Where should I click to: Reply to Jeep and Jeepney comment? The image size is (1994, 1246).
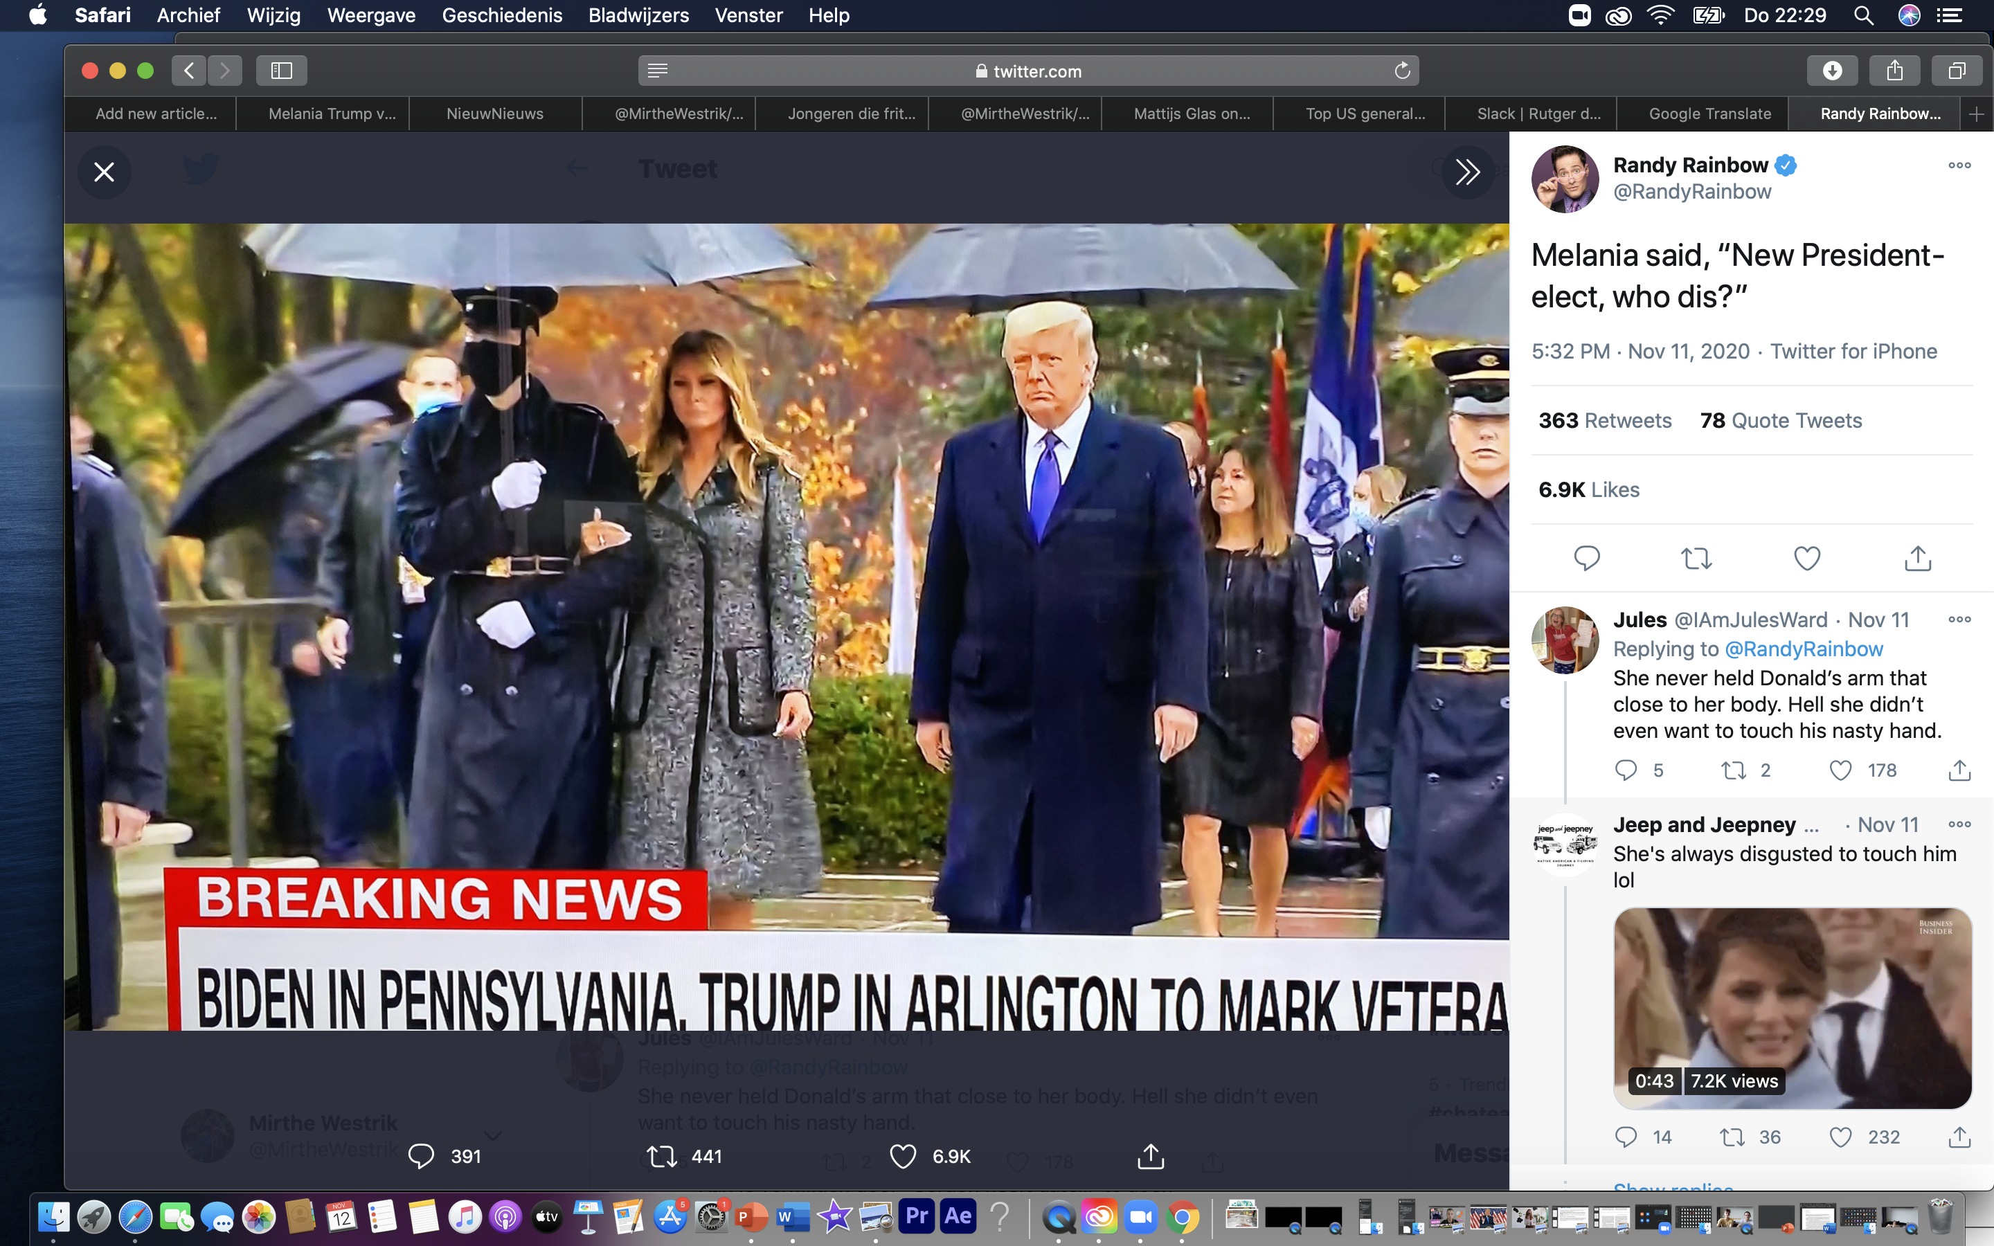tap(1626, 1137)
